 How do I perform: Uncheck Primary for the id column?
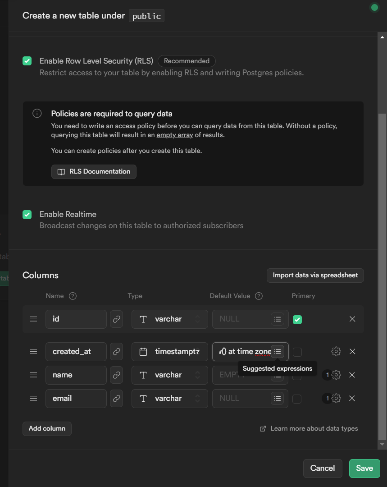click(297, 319)
